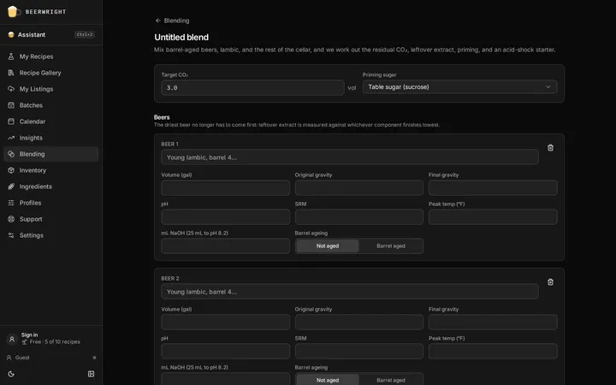Screen dimensions: 616x385
Task: Click Beer 2 Final gravity field
Action: point(493,323)
